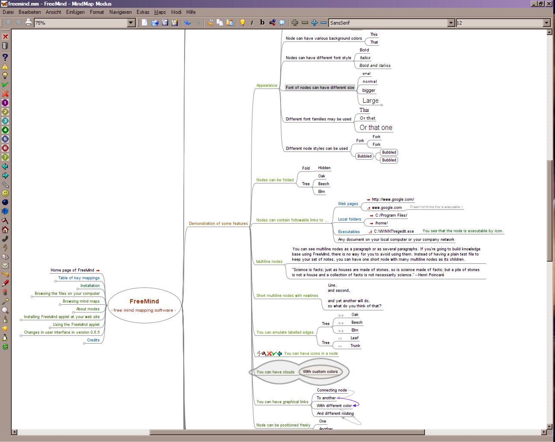Open the Datei menu
This screenshot has height=442, width=555.
click(8, 12)
